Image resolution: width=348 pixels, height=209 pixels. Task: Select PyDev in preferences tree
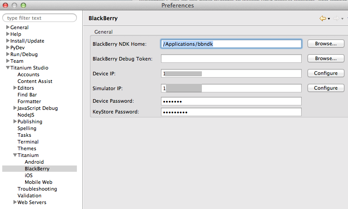click(x=18, y=48)
